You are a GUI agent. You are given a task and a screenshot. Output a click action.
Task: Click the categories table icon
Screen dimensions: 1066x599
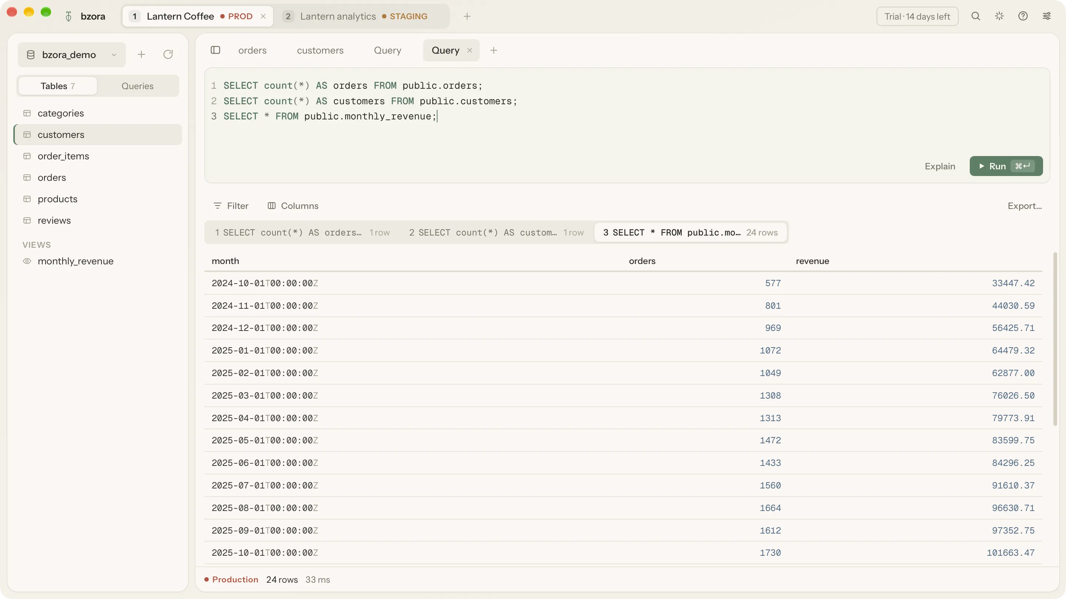pos(27,113)
